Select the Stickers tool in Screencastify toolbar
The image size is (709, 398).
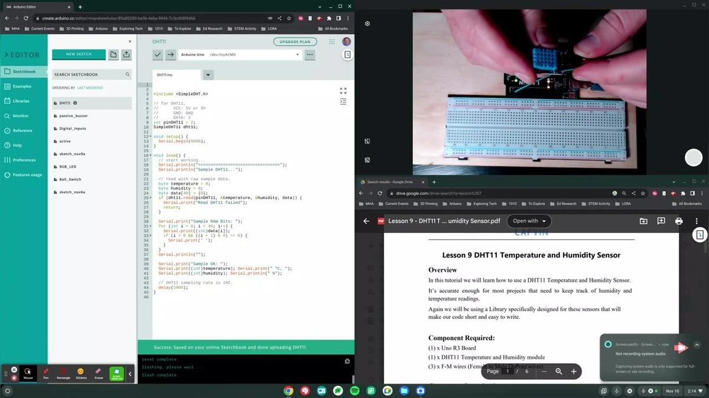tap(81, 373)
